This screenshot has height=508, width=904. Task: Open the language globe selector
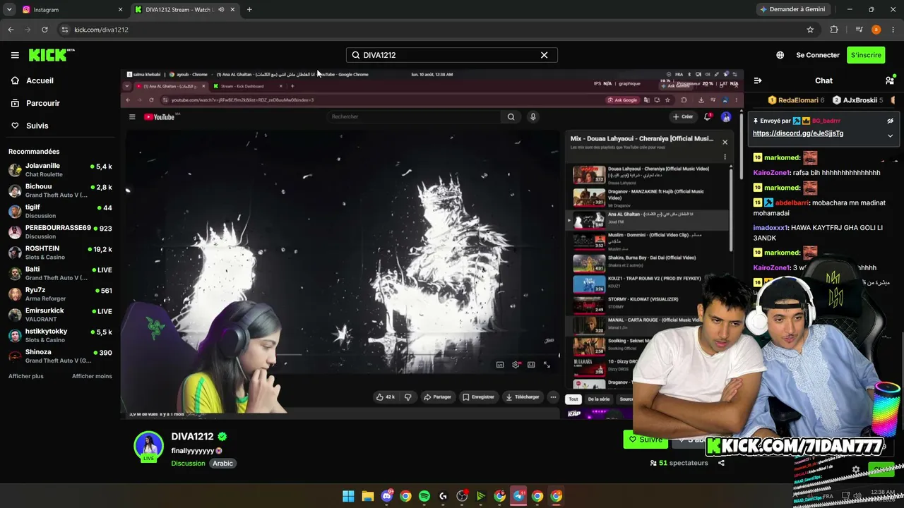click(780, 55)
